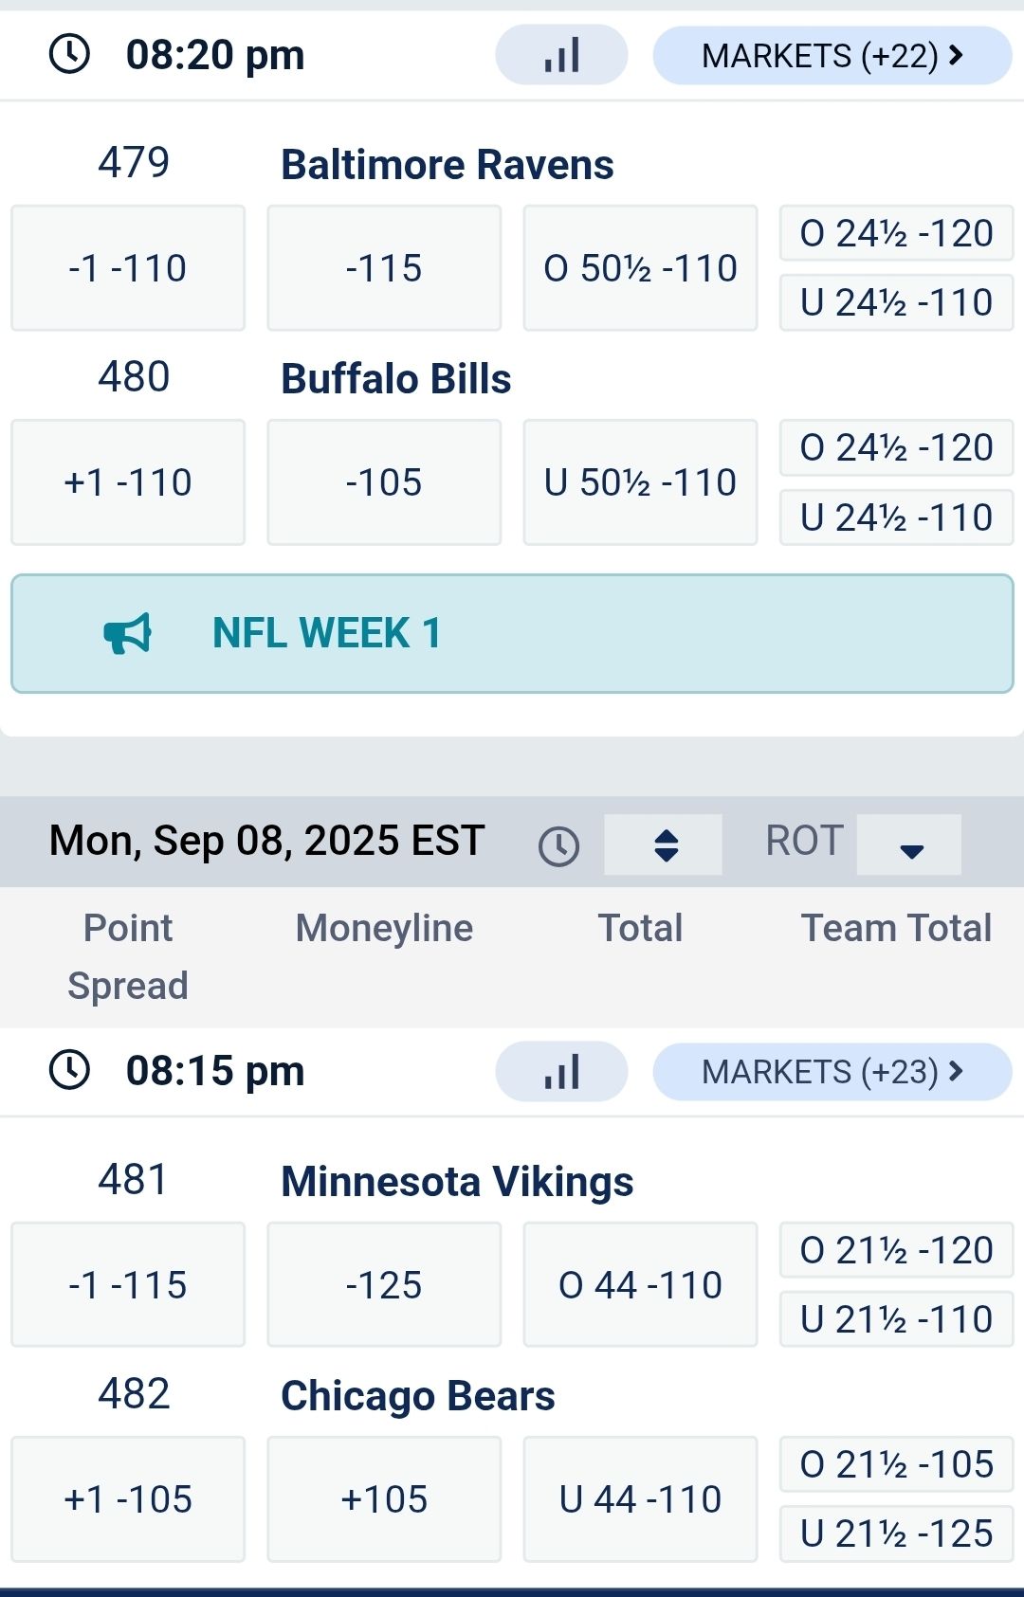Open stats chart for Vikings-Bears game
This screenshot has width=1024, height=1597.
click(x=561, y=1072)
